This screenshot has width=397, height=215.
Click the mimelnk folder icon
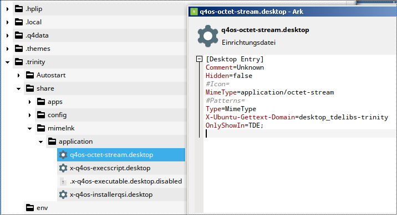coord(41,128)
